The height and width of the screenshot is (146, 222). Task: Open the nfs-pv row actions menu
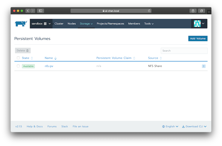click(204, 66)
